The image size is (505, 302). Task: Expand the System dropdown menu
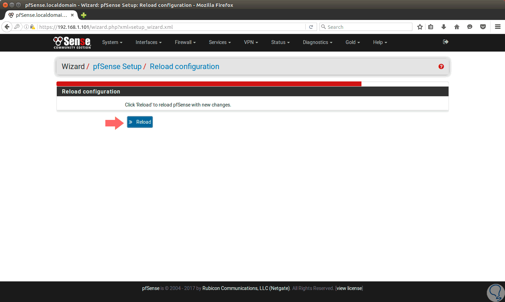click(112, 42)
